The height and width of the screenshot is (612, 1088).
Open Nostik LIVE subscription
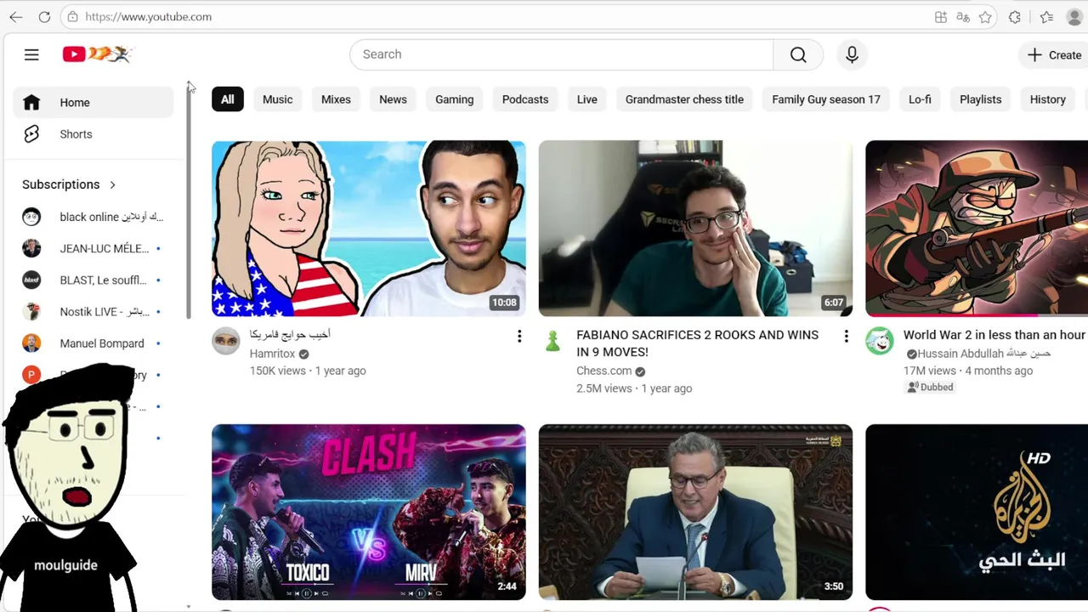pos(93,312)
